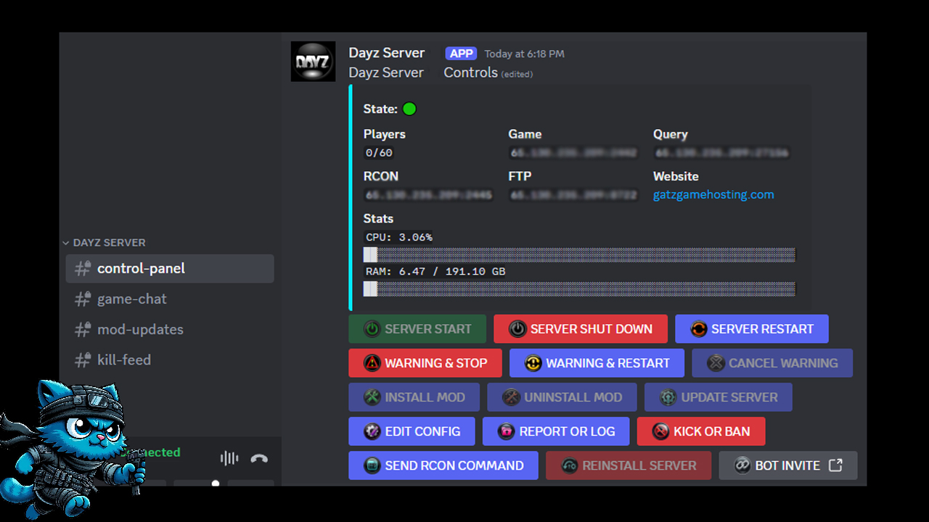Click the Players count 0/60 value
The image size is (929, 522).
[379, 153]
